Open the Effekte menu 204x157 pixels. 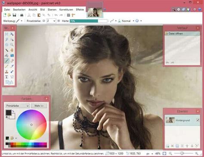pyautogui.click(x=80, y=9)
